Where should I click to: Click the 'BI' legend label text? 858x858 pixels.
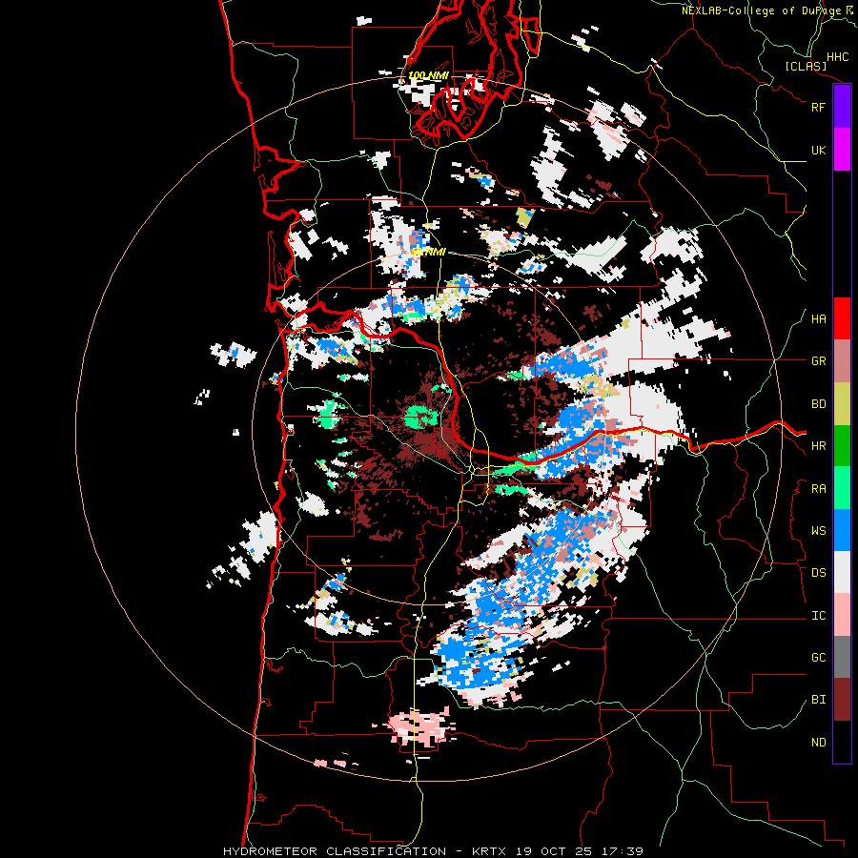818,700
